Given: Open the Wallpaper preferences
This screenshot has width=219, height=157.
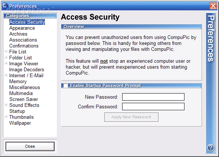Looking at the screenshot, I should 20,123.
